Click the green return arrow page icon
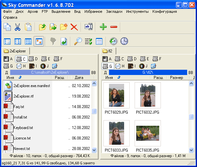The height and width of the screenshot is (167, 197). click(x=64, y=41)
